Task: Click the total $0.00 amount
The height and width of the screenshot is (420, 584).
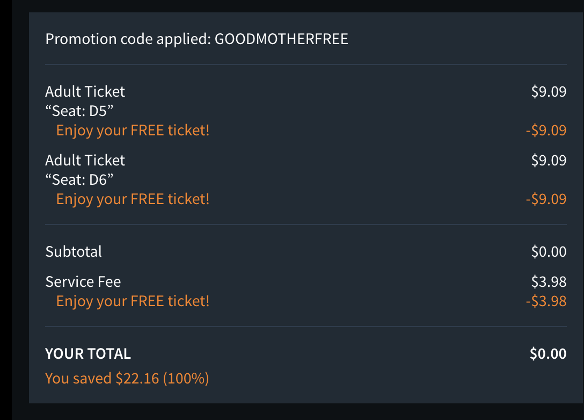Action: (x=548, y=353)
